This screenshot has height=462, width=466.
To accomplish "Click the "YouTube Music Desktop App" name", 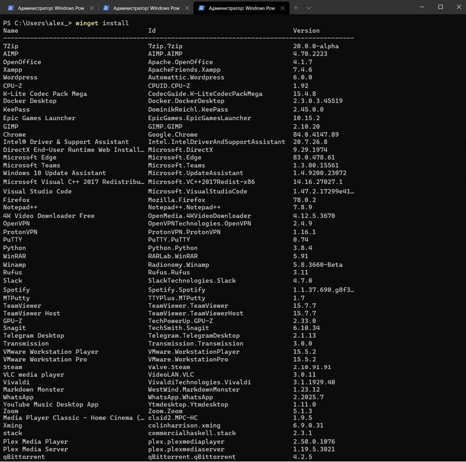I will (50, 405).
